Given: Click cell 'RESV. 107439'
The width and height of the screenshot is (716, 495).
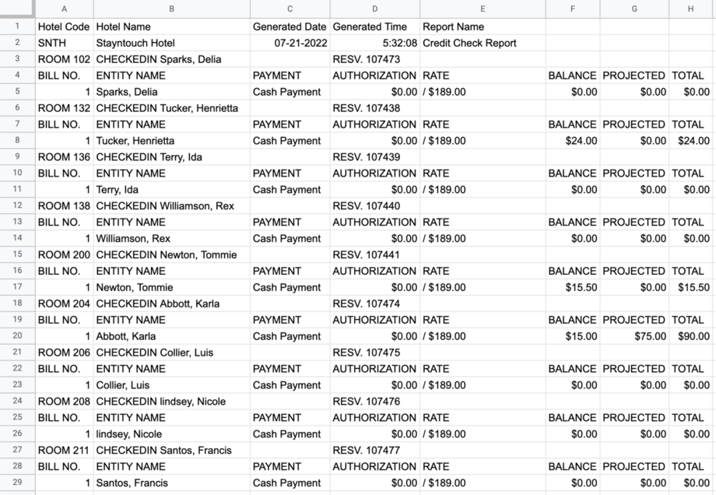Looking at the screenshot, I should click(x=375, y=157).
